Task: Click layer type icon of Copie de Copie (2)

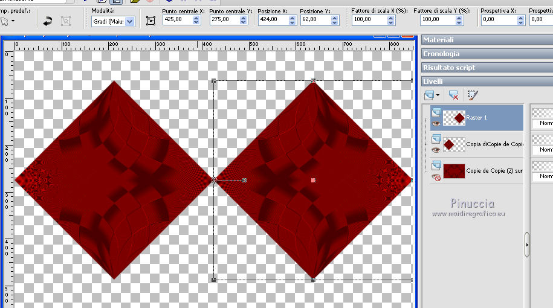Action: click(436, 165)
